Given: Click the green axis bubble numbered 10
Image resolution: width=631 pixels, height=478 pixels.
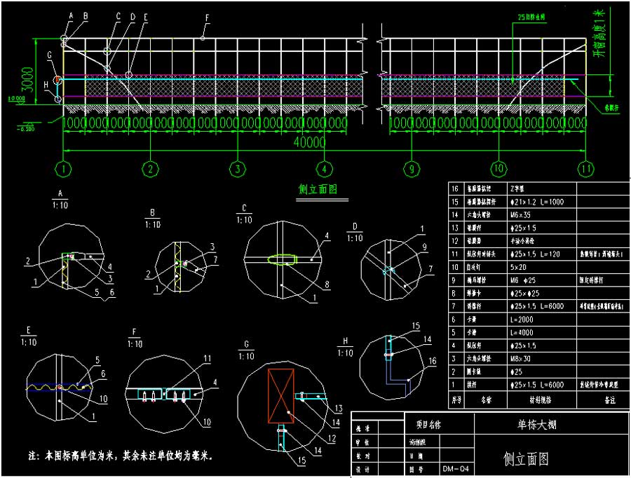Looking at the screenshot, I should (498, 169).
